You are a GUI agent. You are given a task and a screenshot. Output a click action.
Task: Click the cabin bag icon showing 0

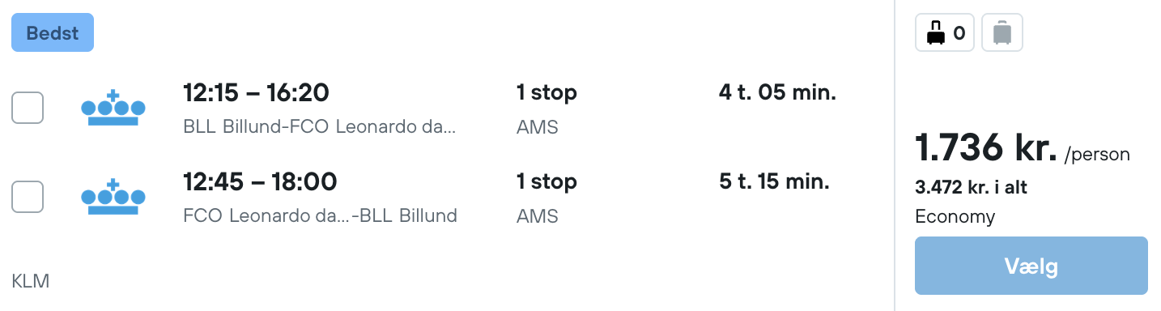[x=945, y=33]
